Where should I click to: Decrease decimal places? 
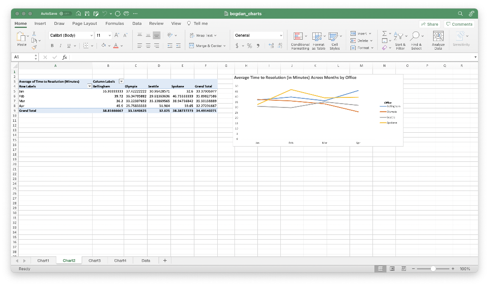click(x=280, y=46)
